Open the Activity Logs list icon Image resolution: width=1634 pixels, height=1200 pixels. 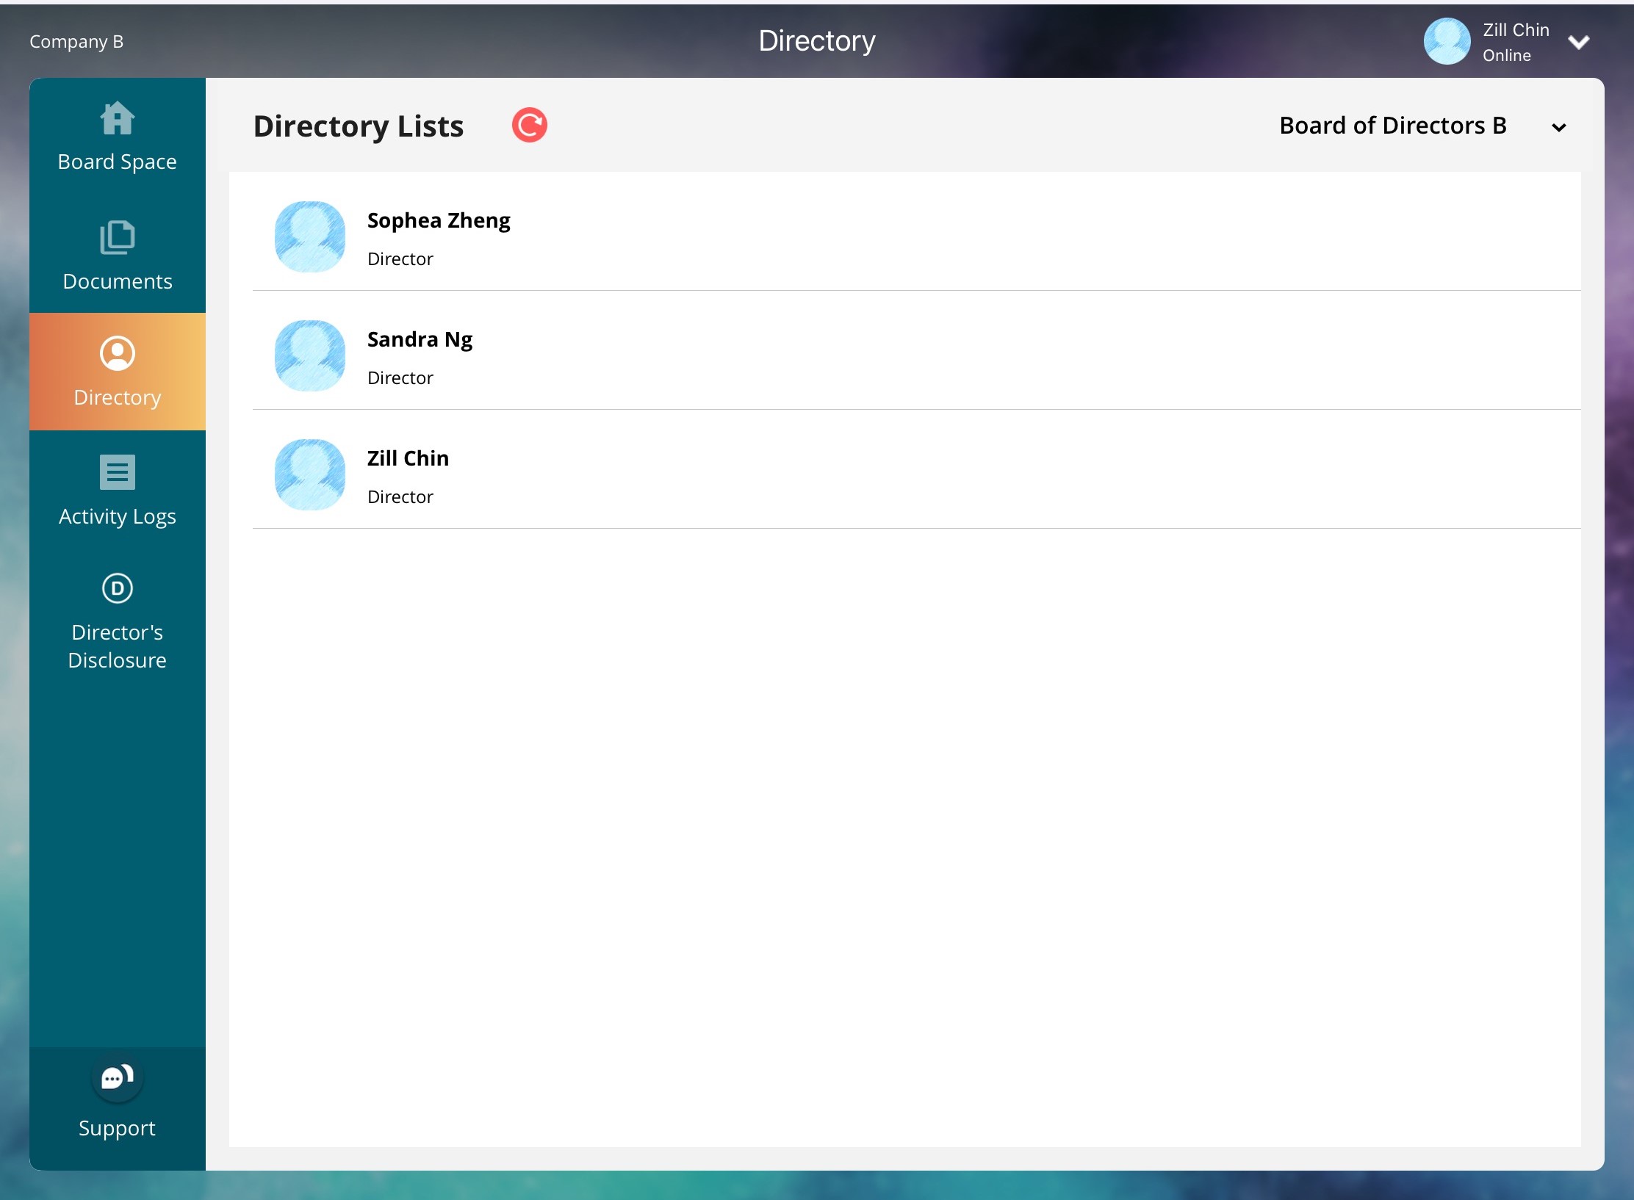click(x=117, y=472)
